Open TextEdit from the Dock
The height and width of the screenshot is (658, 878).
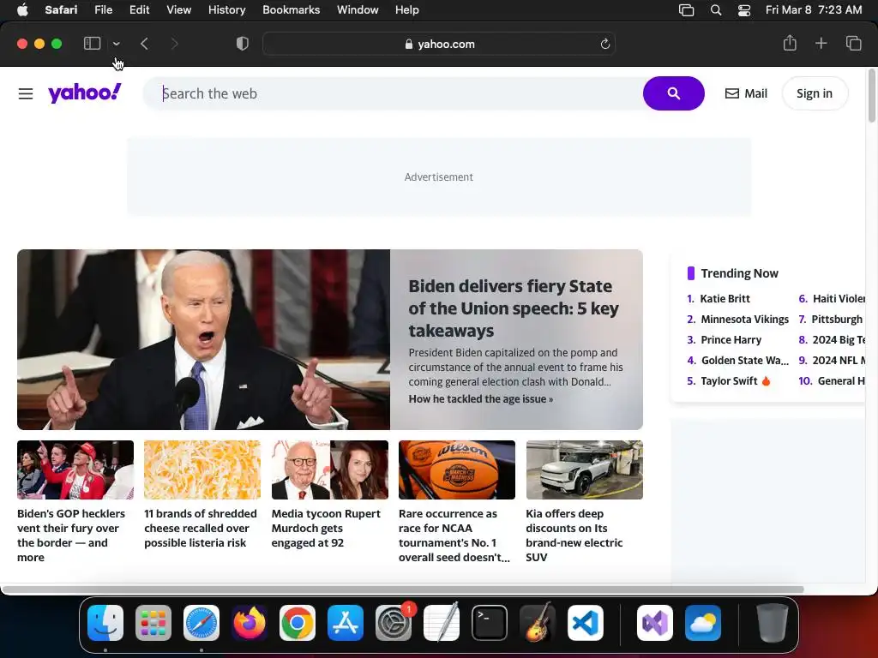[x=442, y=623]
